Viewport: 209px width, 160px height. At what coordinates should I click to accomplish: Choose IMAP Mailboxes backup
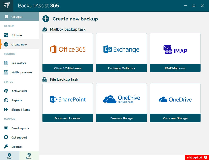[x=175, y=52]
